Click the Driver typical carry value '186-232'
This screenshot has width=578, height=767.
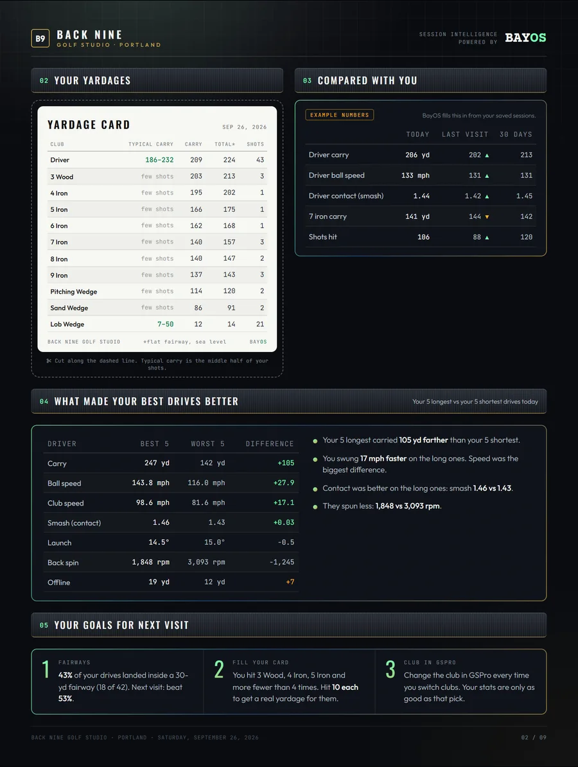(159, 160)
